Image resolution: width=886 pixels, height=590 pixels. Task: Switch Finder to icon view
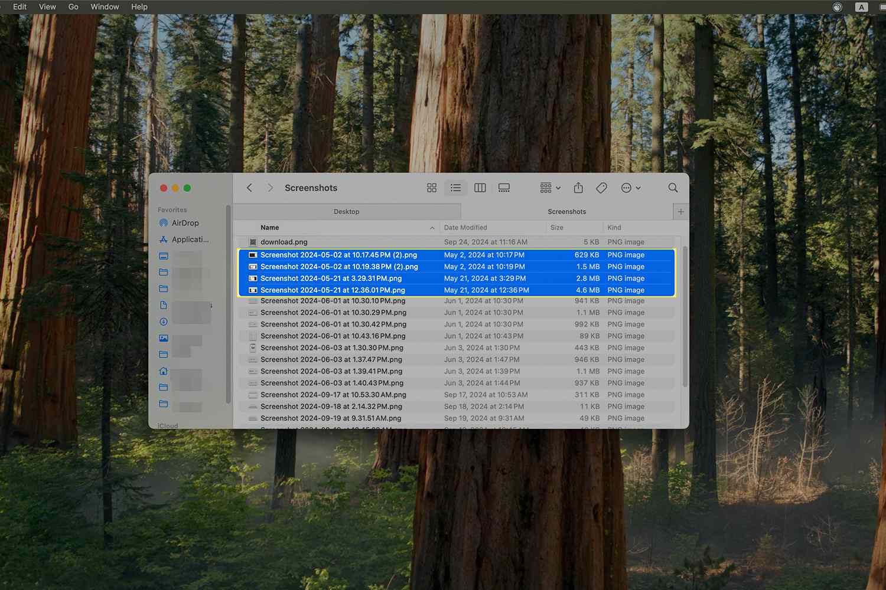pos(432,188)
